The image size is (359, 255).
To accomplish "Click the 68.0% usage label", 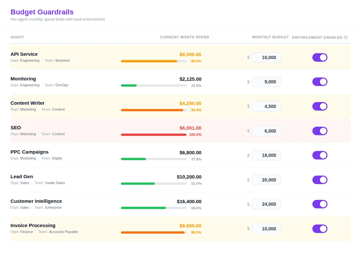I will coord(196,208).
